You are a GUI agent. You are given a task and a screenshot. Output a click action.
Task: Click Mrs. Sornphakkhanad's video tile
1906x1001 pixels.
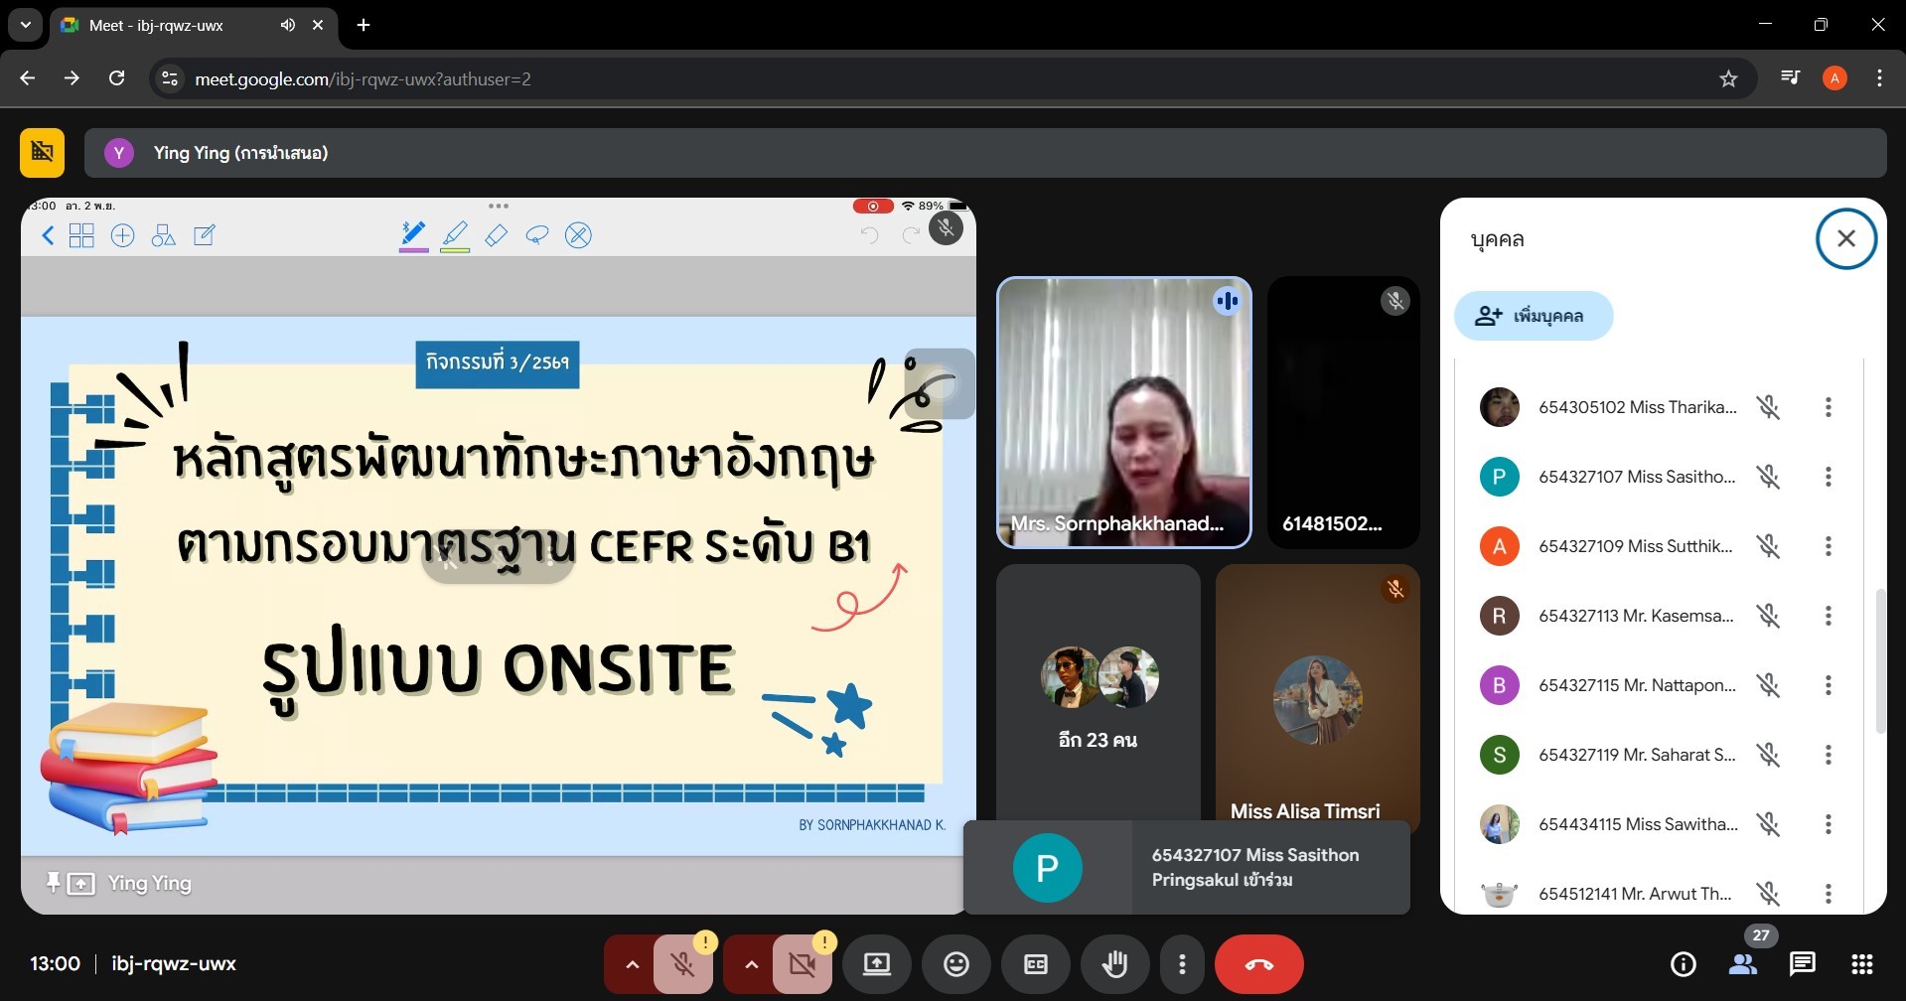click(x=1123, y=412)
